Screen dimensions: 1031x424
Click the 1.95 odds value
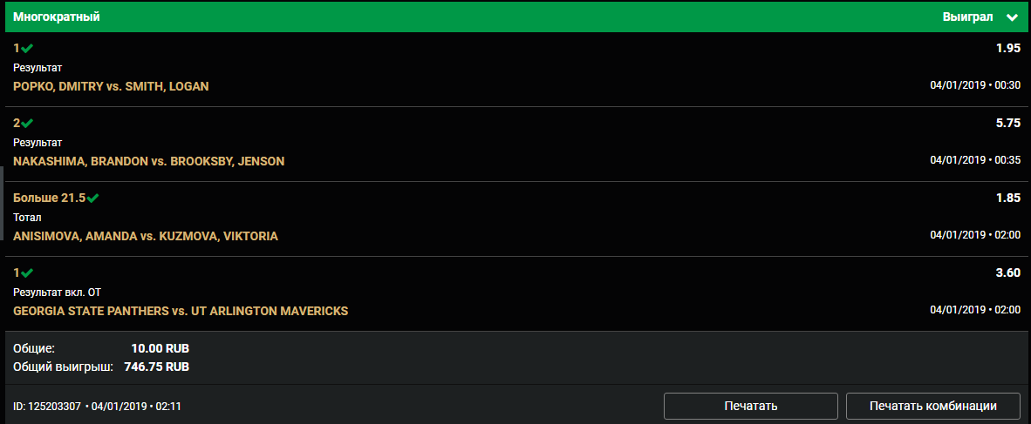[x=1007, y=49]
